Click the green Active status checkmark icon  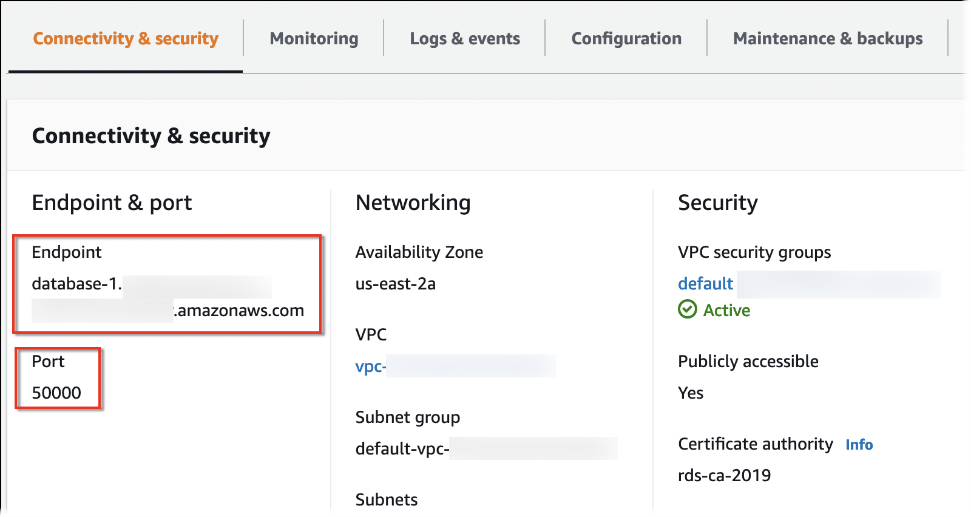point(688,309)
